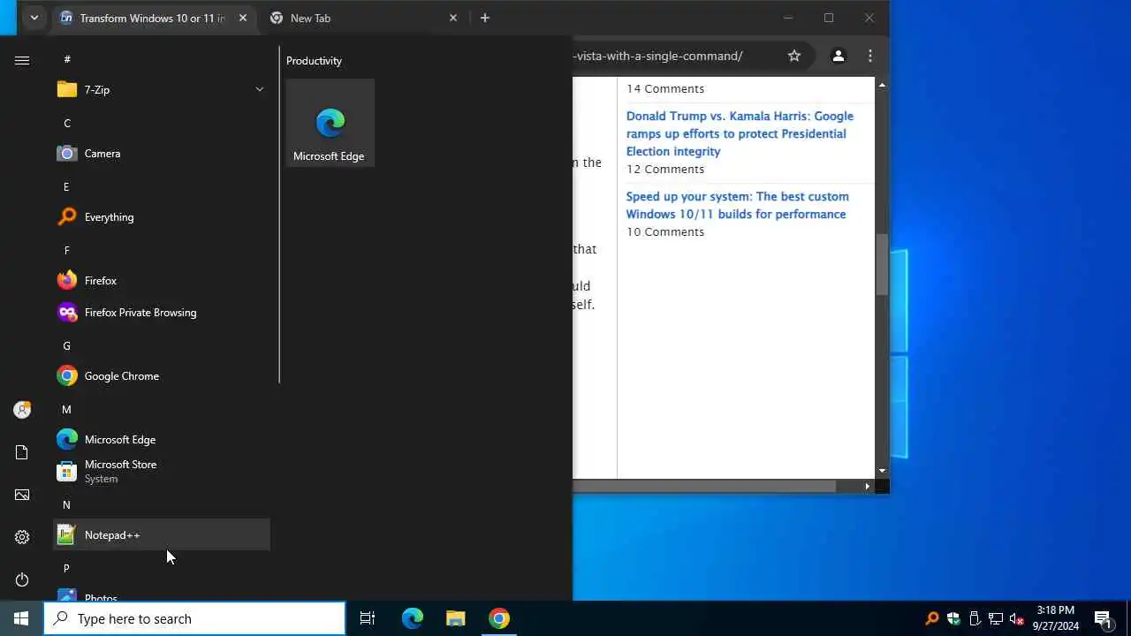Image resolution: width=1131 pixels, height=636 pixels.
Task: Open Microsoft Store from app list
Action: pyautogui.click(x=161, y=471)
